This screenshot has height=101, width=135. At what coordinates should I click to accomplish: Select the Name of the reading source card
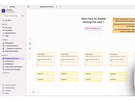click(93, 29)
